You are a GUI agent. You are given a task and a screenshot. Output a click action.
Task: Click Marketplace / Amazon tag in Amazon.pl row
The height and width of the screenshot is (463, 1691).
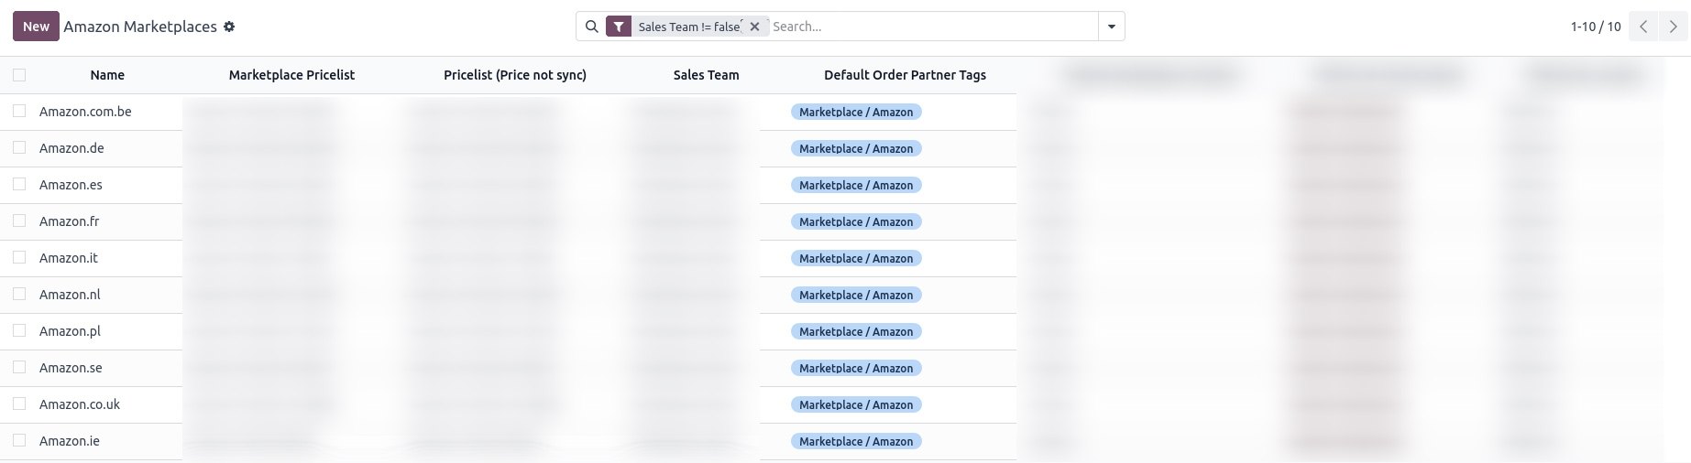point(856,331)
